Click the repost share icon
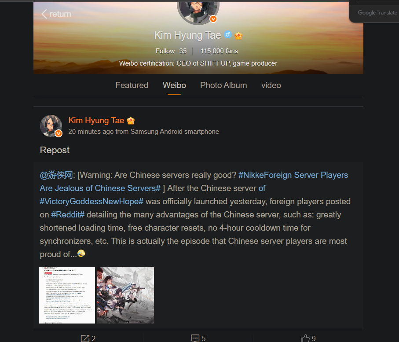The height and width of the screenshot is (342, 399). [x=85, y=338]
